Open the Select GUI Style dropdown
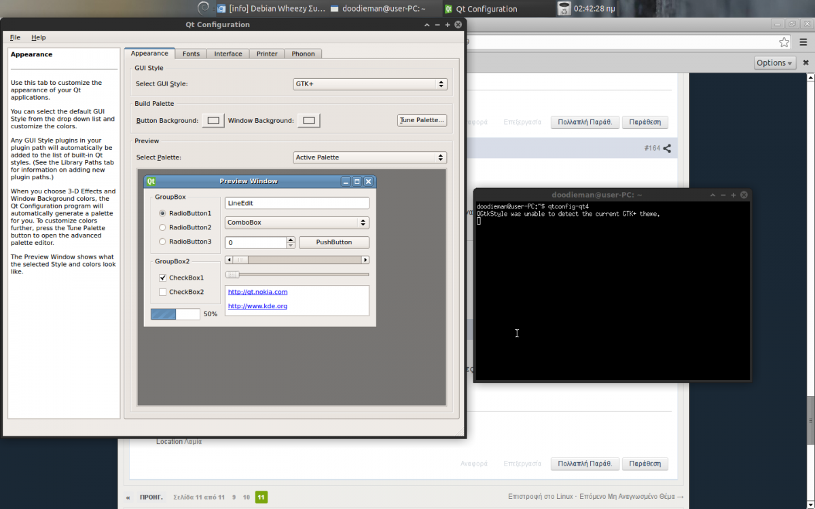815x509 pixels. [x=369, y=84]
